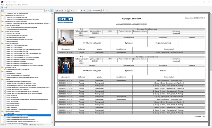Click the report preview vertical scrollbar
Image resolution: width=212 pixels, height=128 pixels.
pos(211,43)
